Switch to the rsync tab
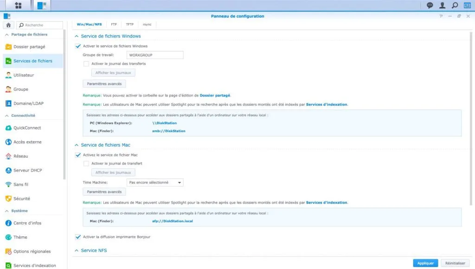 pyautogui.click(x=147, y=24)
